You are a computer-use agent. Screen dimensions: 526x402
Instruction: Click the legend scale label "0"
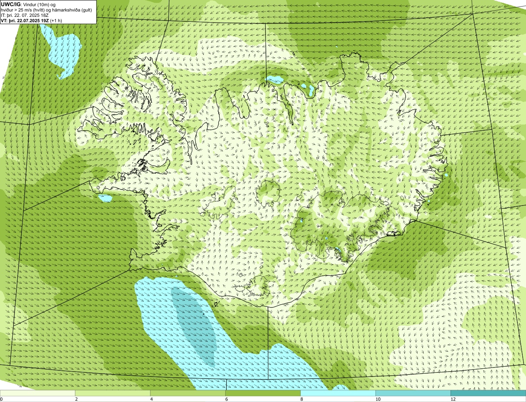pyautogui.click(x=1, y=399)
